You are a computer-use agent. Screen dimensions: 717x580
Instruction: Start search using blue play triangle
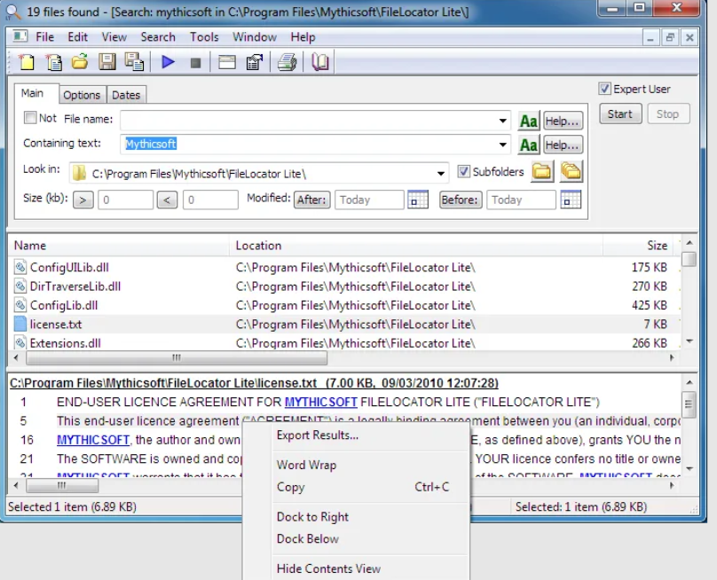pyautogui.click(x=169, y=62)
